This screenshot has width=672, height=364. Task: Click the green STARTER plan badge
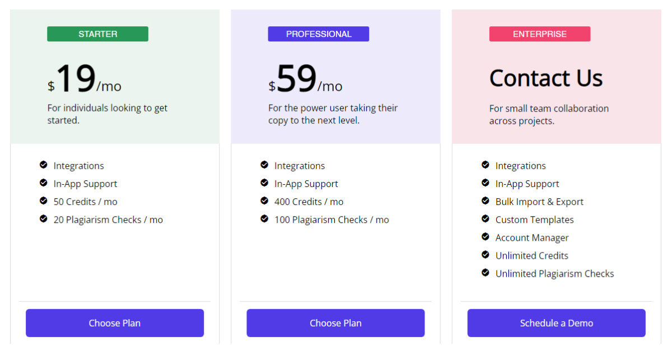97,34
